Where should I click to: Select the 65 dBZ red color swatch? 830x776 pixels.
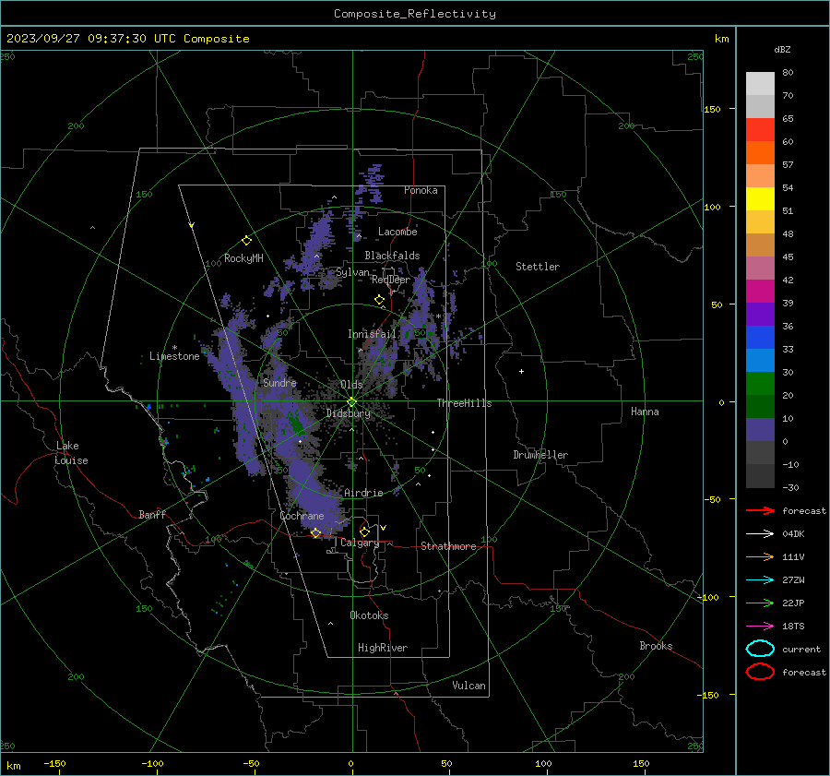(760, 130)
